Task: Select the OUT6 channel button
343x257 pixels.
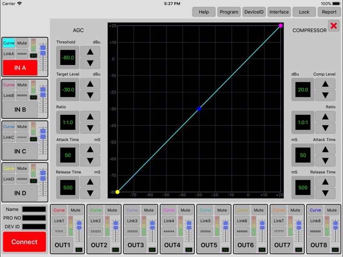Action: [246, 245]
